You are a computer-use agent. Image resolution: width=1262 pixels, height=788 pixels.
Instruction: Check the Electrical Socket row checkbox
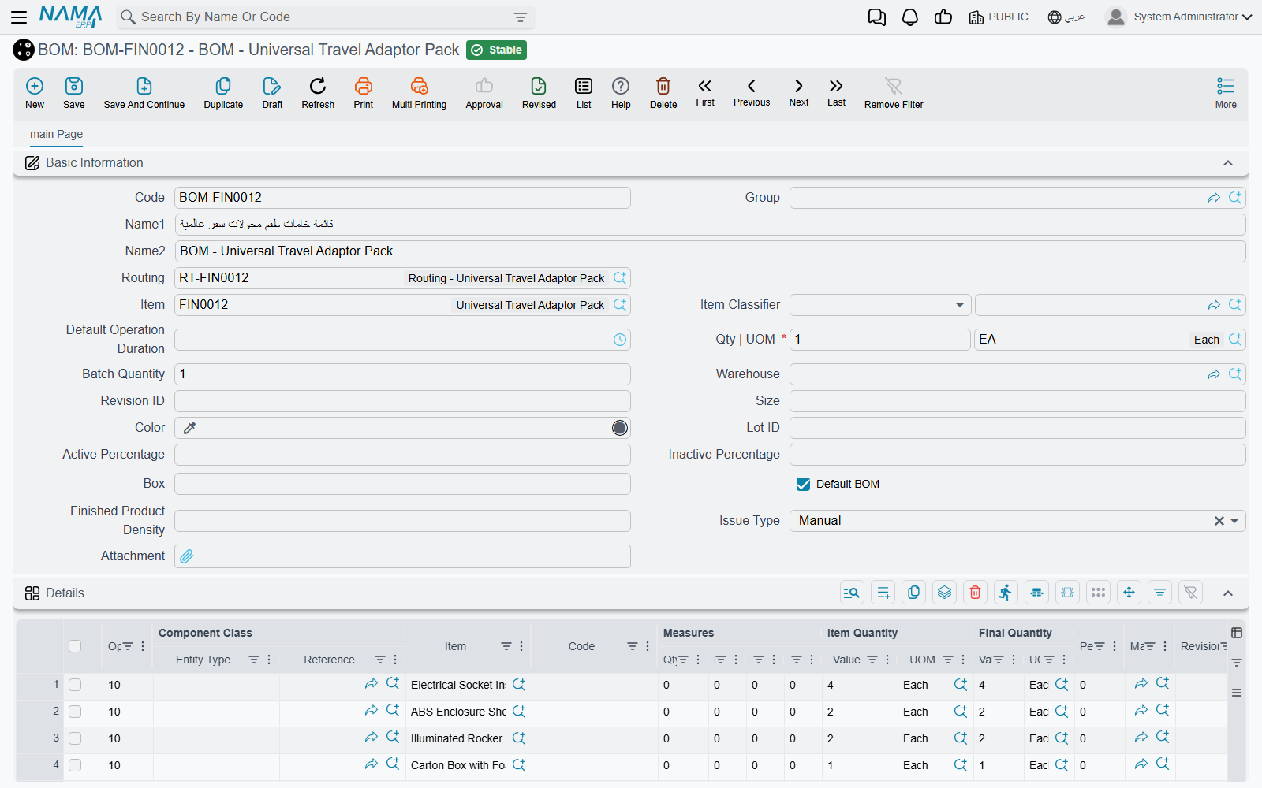coord(75,685)
